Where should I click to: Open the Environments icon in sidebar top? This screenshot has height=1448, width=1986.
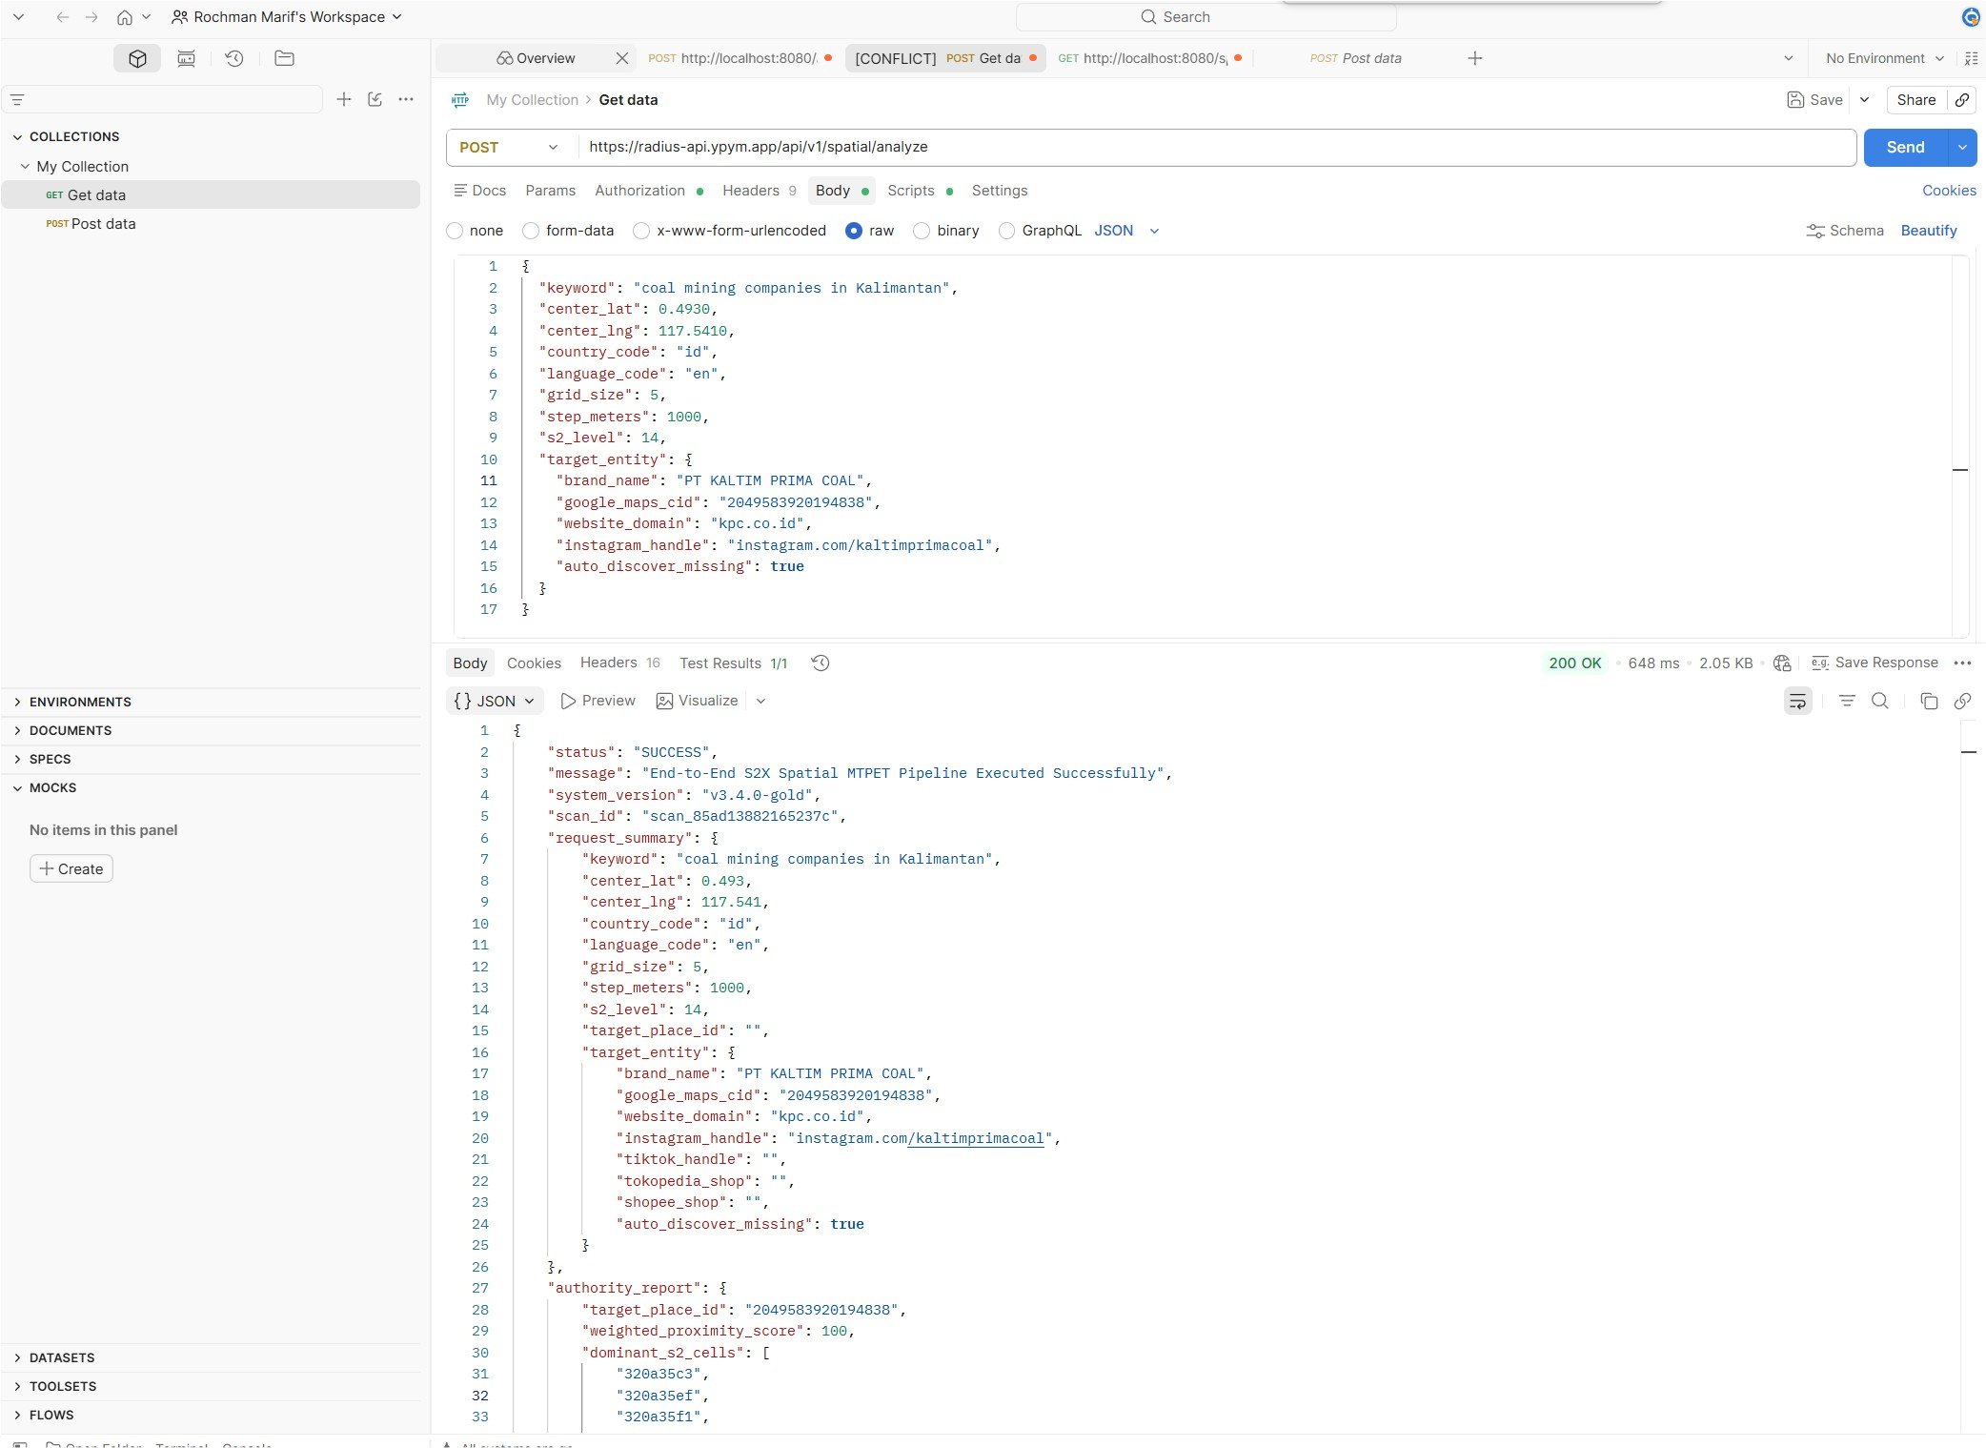tap(186, 58)
